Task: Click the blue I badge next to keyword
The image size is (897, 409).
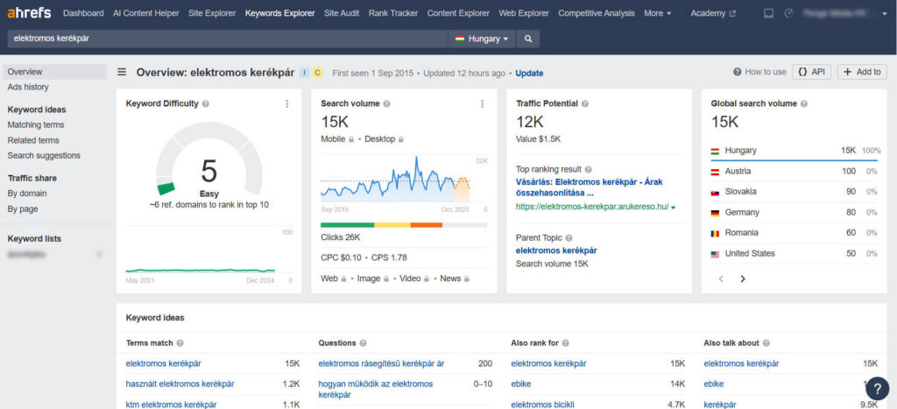Action: click(x=304, y=73)
